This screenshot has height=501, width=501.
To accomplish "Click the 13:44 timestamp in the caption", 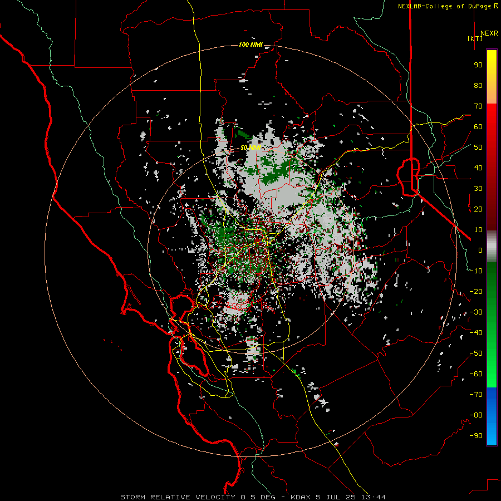I will click(x=373, y=497).
